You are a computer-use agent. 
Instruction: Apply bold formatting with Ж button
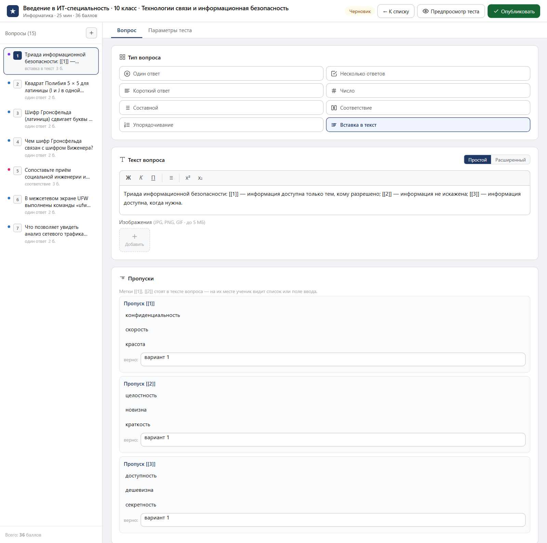[128, 178]
